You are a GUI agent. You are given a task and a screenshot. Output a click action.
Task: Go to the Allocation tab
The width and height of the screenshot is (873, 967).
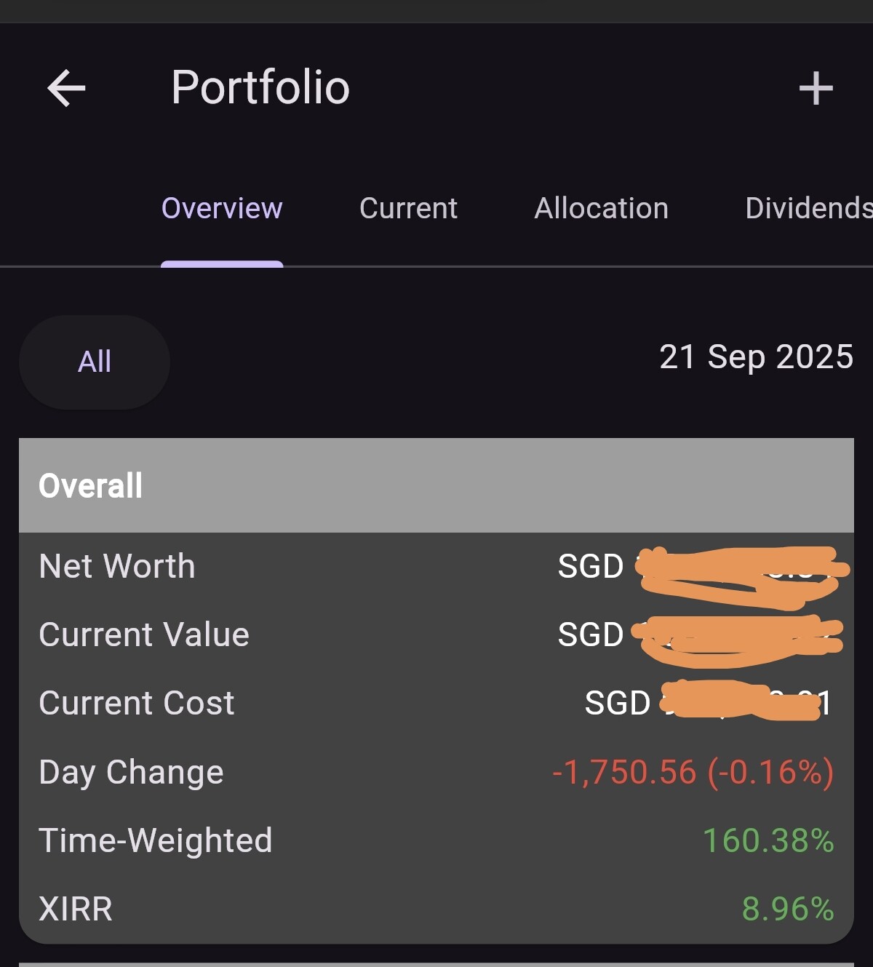tap(601, 209)
